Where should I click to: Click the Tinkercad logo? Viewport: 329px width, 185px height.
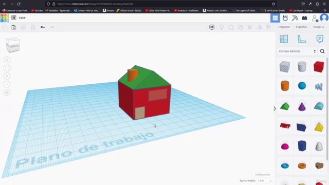click(x=5, y=18)
